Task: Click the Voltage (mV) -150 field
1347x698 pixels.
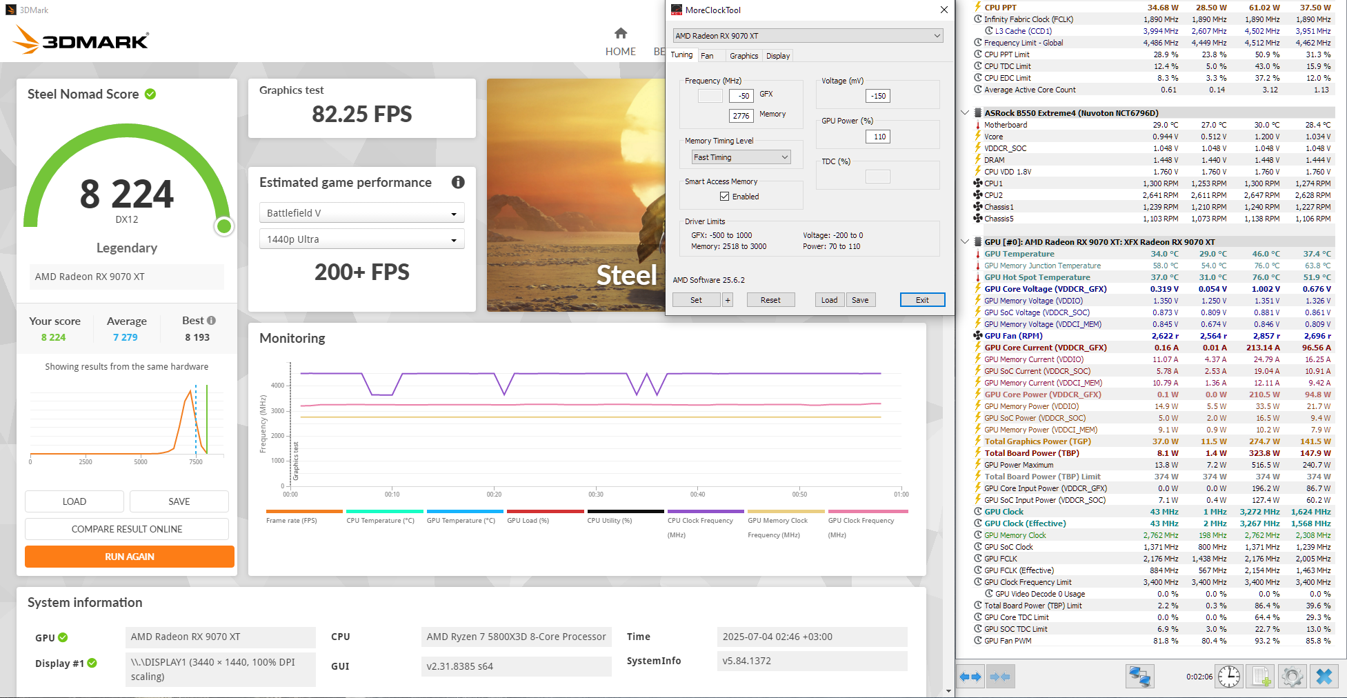Action: pyautogui.click(x=878, y=96)
